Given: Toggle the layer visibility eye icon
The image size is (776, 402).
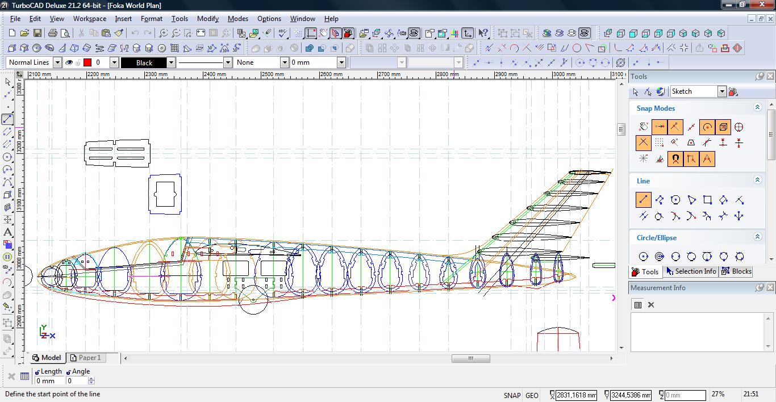Looking at the screenshot, I should pos(69,62).
